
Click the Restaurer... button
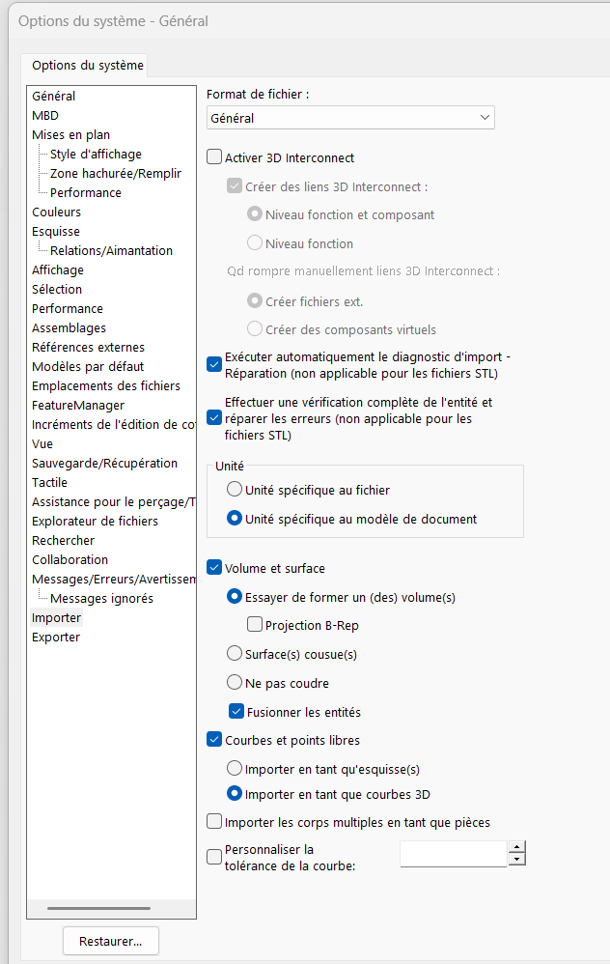coord(111,941)
